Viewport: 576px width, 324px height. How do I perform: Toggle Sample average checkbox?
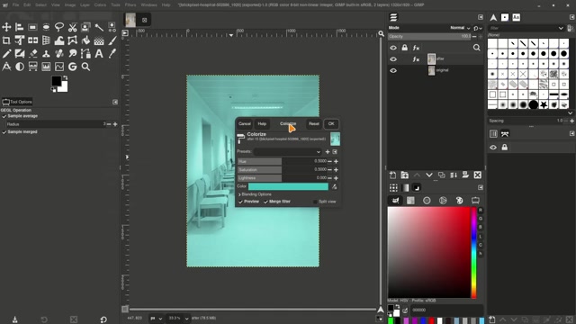[4, 116]
